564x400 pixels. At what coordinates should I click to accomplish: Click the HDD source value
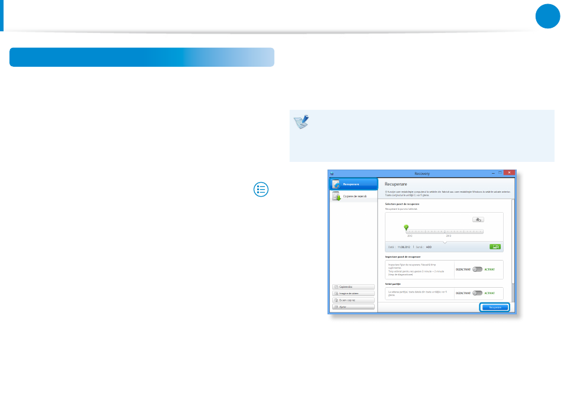tap(429, 247)
